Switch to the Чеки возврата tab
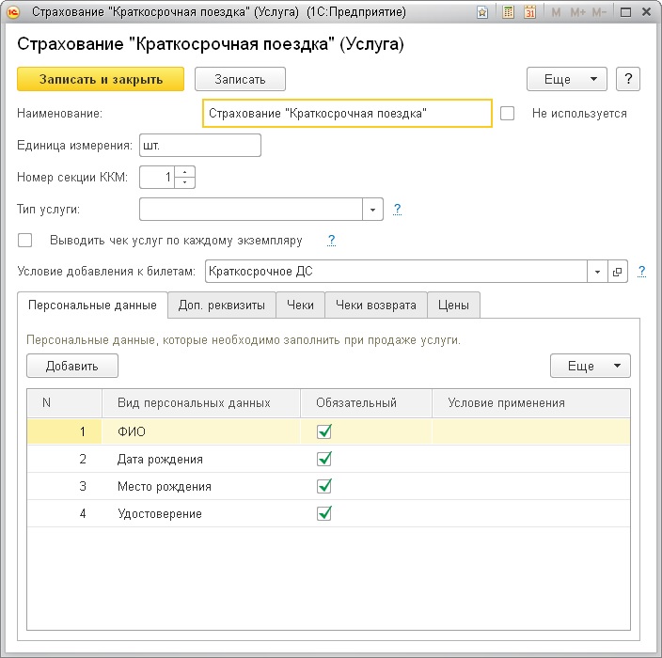The height and width of the screenshot is (658, 662). click(x=376, y=305)
